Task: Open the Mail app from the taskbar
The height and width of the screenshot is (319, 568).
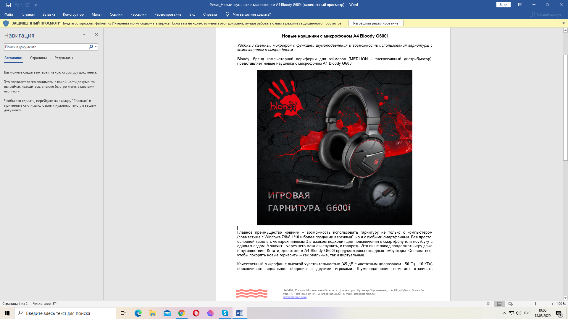Action: click(x=167, y=313)
